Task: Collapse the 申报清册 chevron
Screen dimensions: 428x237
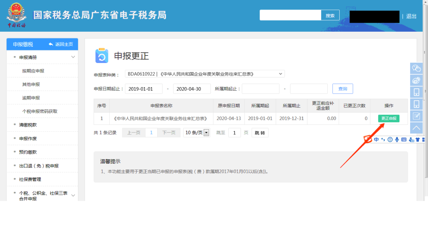Action: [x=73, y=57]
